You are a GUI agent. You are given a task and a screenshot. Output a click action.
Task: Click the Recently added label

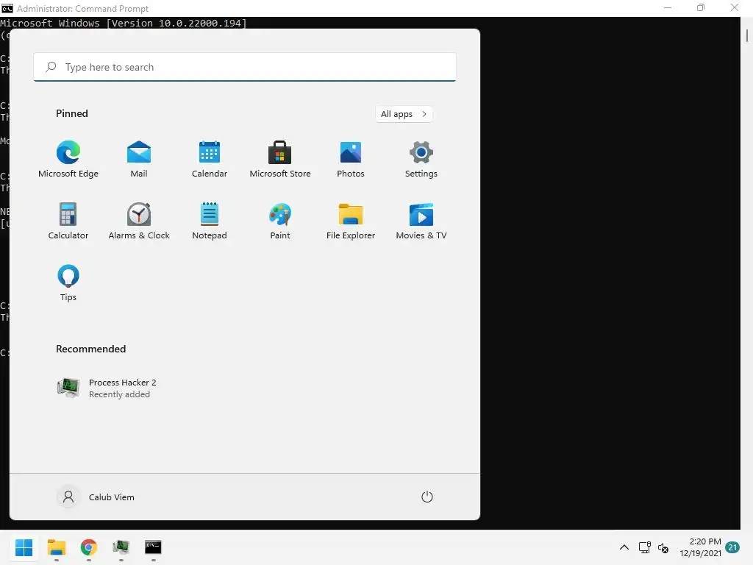119,394
